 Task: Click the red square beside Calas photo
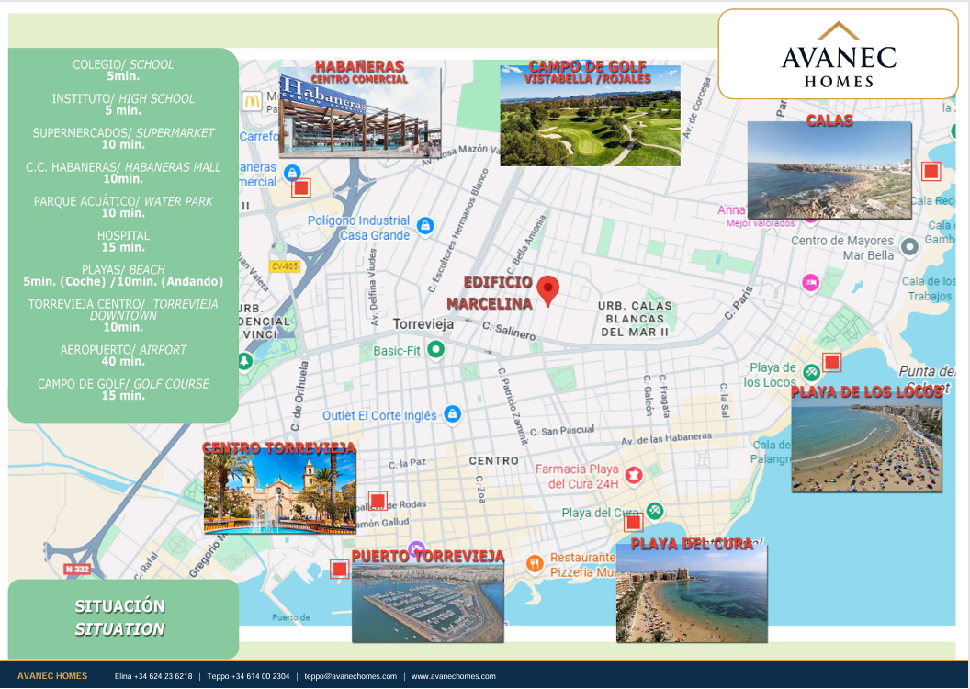(931, 171)
